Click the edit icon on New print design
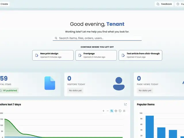184x138 pixels. coord(37,55)
